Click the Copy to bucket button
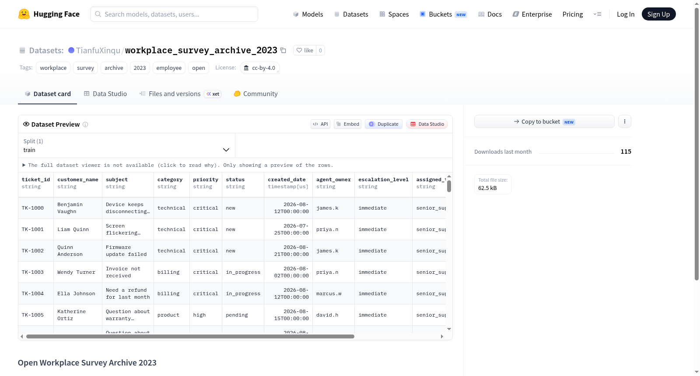Viewport: 700px width, 376px height. pyautogui.click(x=544, y=121)
